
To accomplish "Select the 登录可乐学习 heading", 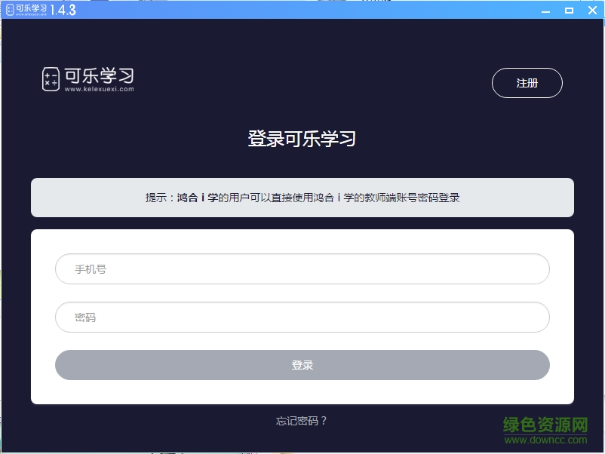I will click(302, 139).
